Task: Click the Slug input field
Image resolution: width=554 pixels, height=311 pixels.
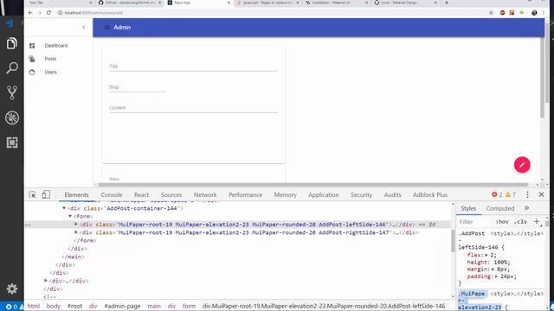Action: click(137, 87)
